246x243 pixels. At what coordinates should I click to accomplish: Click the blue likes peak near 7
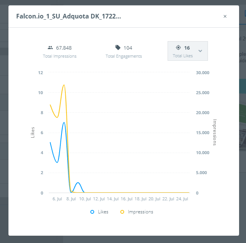click(x=64, y=122)
